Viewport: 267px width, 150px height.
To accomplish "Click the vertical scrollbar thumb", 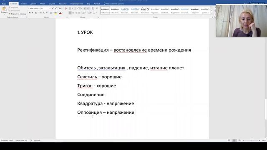I will point(266,109).
